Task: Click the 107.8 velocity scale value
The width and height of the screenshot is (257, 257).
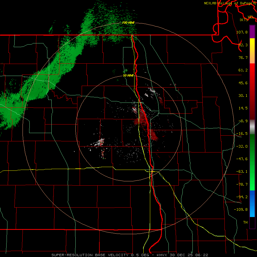Action: tap(242, 32)
